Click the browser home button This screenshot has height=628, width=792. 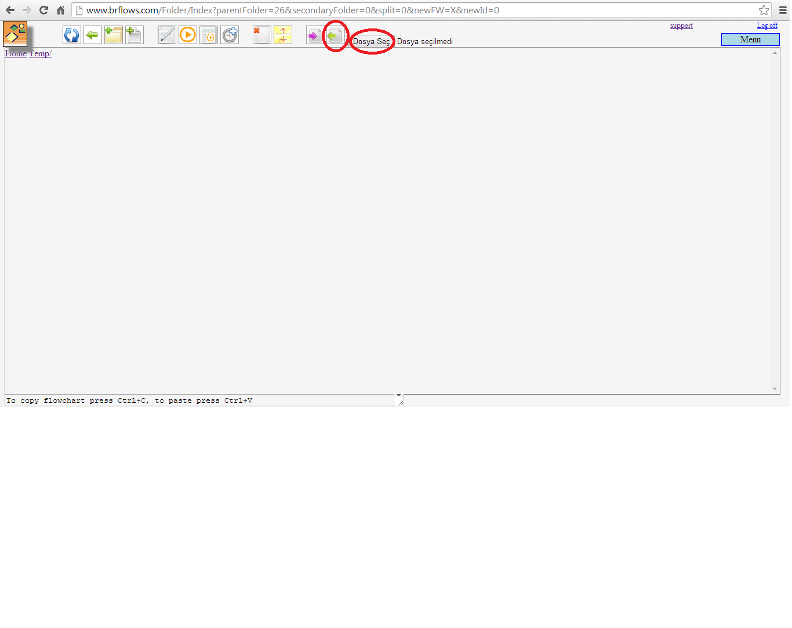(60, 10)
